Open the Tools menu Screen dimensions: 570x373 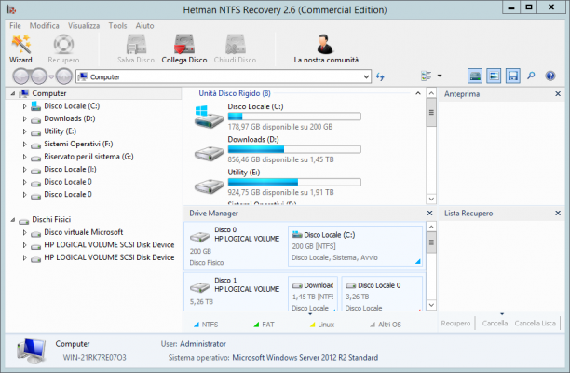click(x=117, y=26)
